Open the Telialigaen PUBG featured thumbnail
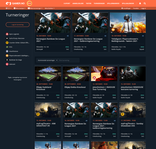The width and height of the screenshot is (156, 149). pyautogui.click(x=128, y=23)
